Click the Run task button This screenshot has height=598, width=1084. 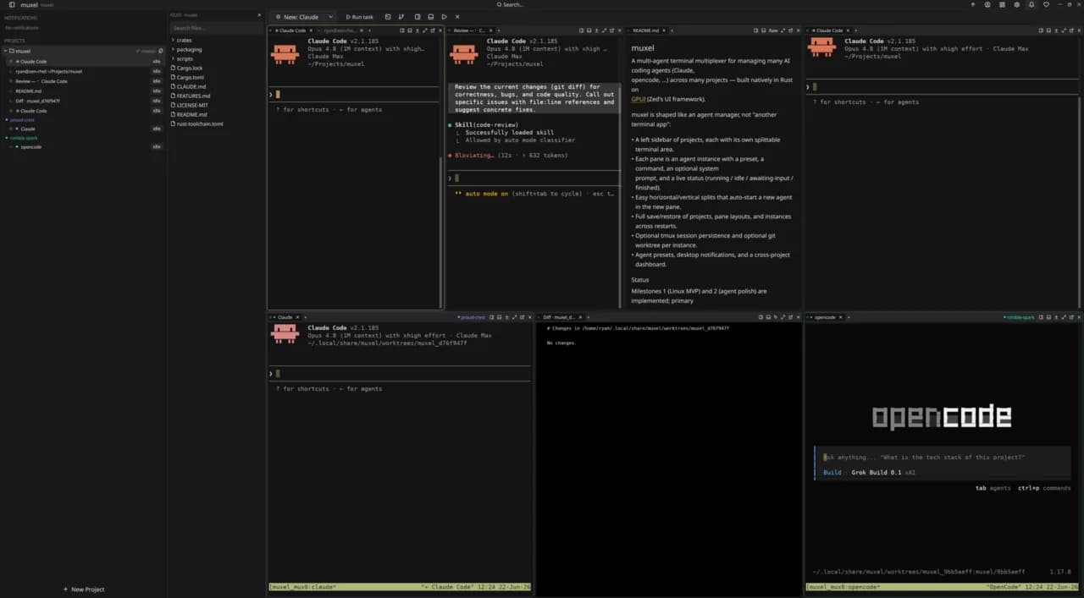coord(359,17)
